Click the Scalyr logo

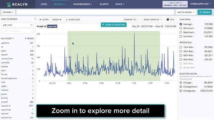tap(17, 4)
